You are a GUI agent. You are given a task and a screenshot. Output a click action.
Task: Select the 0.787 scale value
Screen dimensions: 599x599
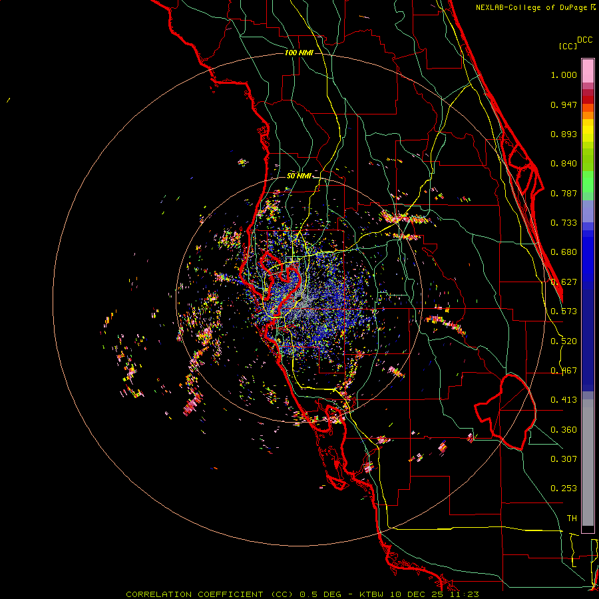tap(564, 193)
